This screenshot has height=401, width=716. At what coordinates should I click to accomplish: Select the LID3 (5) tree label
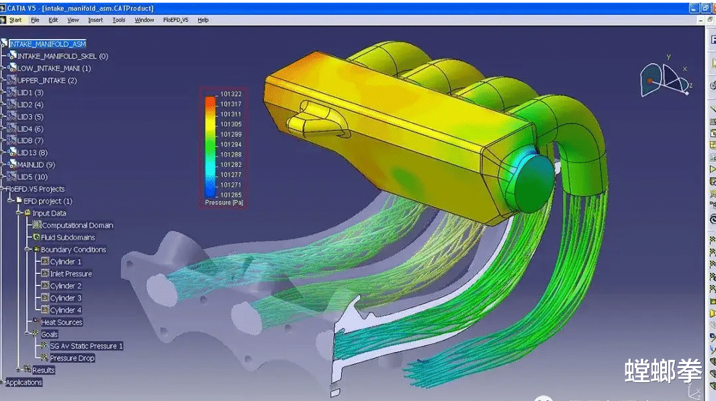click(30, 116)
